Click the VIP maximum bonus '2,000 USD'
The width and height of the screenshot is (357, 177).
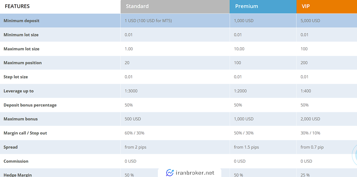click(x=310, y=119)
